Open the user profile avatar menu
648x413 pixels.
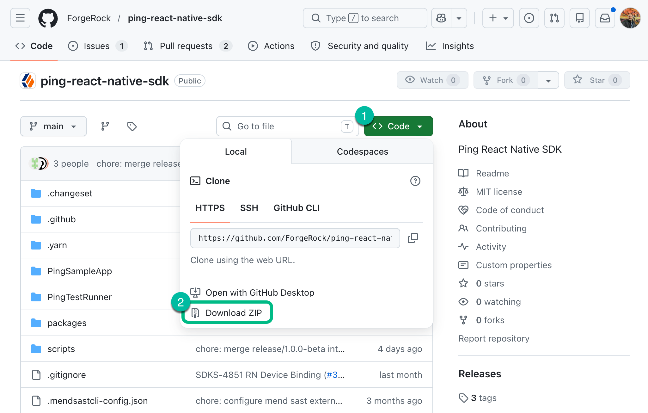pos(630,18)
